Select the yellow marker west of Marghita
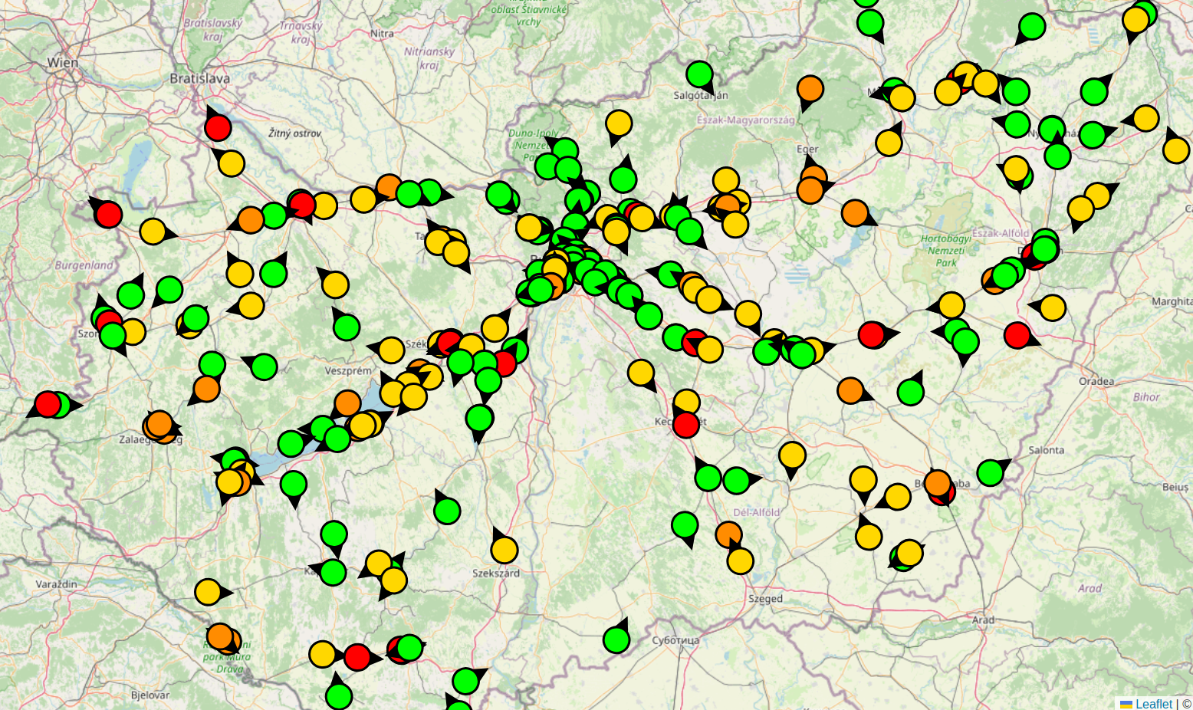The image size is (1193, 710). (x=1053, y=307)
